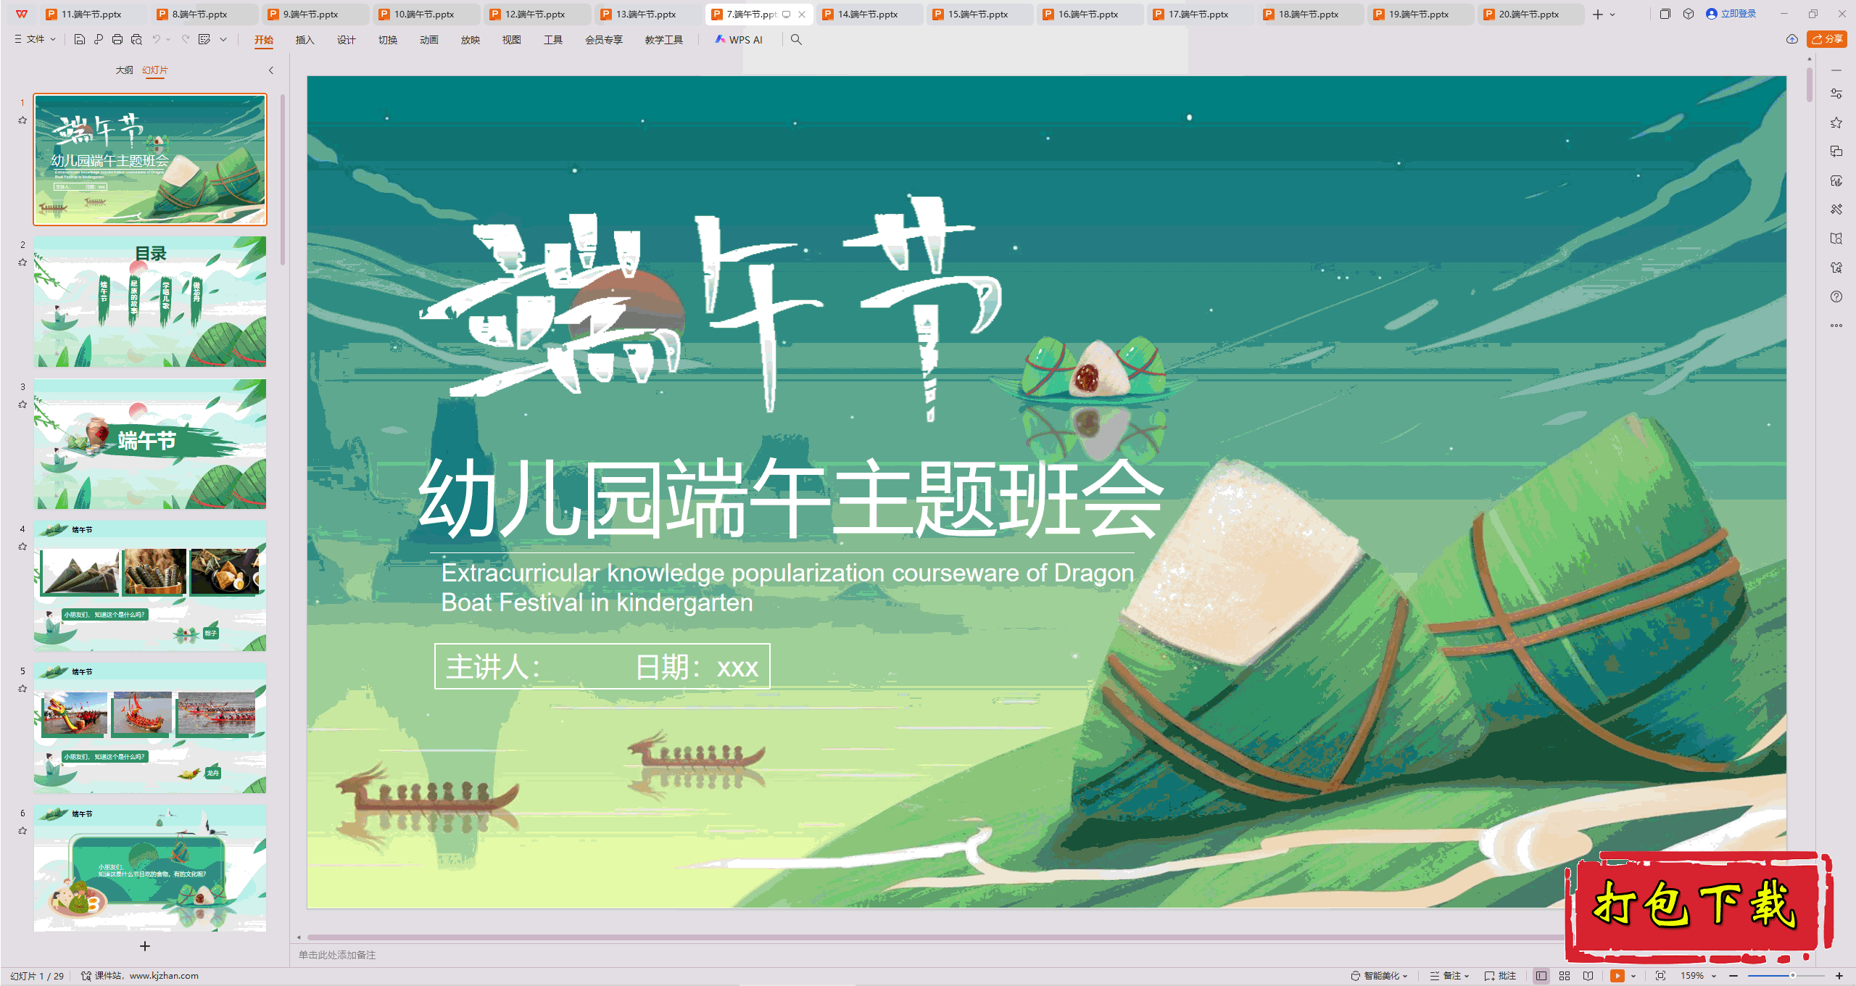This screenshot has width=1856, height=986.
Task: Expand the 文件 file menu dropdown
Action: pos(35,40)
